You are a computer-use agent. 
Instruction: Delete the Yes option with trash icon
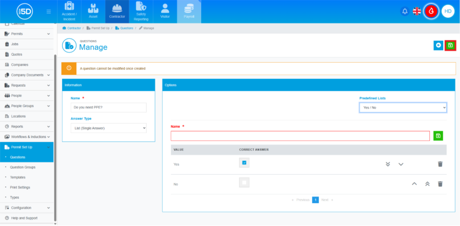440,164
